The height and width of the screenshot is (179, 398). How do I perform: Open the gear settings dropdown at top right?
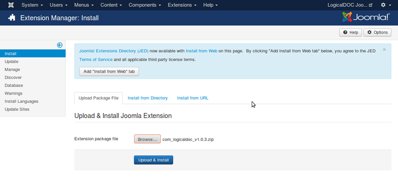pyautogui.click(x=385, y=5)
